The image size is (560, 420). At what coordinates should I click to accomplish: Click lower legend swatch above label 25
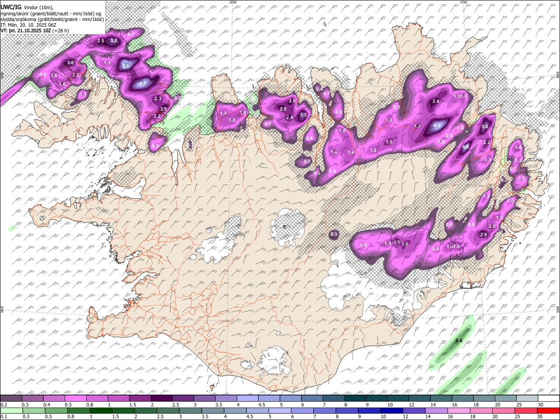pos(525,410)
